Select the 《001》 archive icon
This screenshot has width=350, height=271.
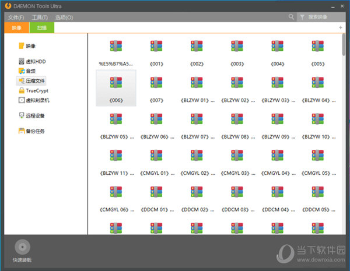[156, 46]
